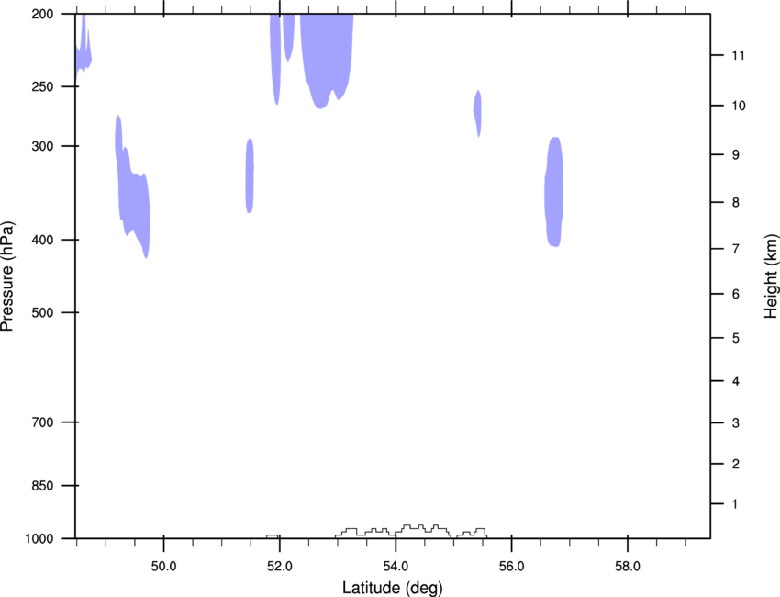Click the 250 pressure tick label
This screenshot has height=597, width=780.
pyautogui.click(x=42, y=86)
